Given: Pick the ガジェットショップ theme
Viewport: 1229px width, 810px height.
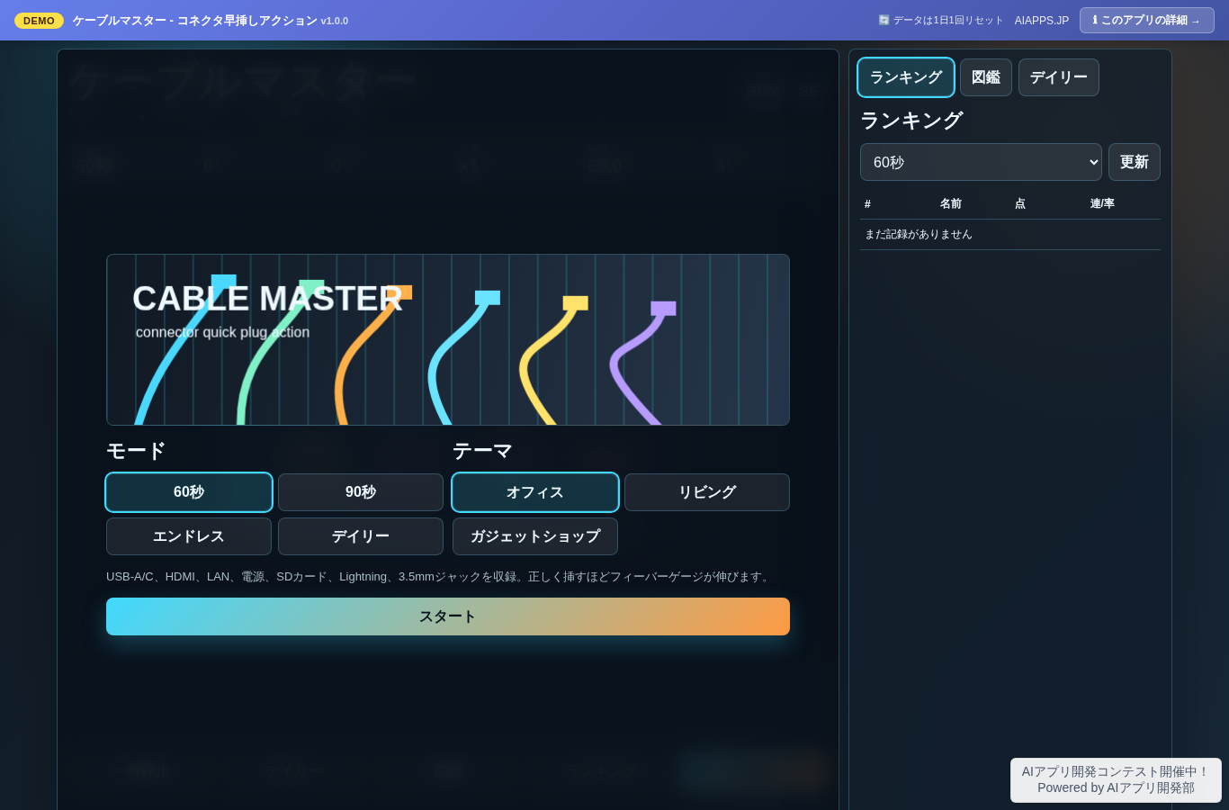Looking at the screenshot, I should point(535,536).
